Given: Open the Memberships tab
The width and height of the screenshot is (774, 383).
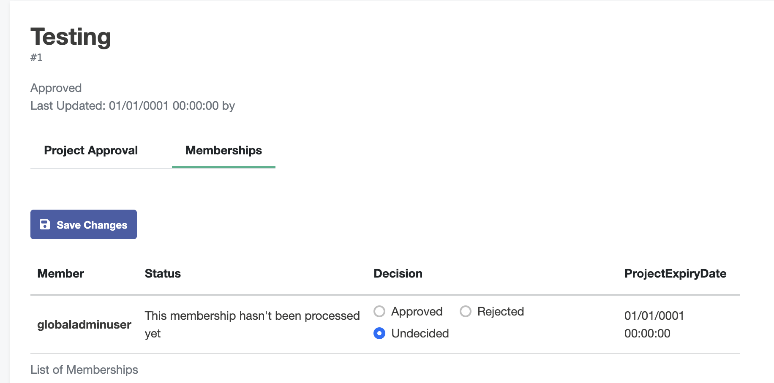Looking at the screenshot, I should (x=223, y=151).
